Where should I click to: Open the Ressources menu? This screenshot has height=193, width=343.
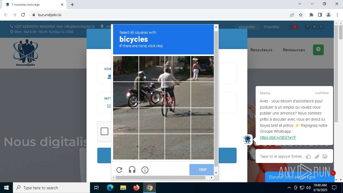pyautogui.click(x=294, y=50)
